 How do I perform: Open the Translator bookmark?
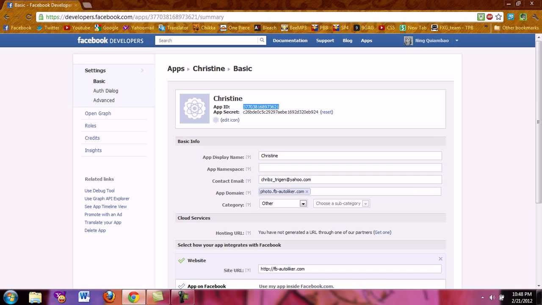174,28
